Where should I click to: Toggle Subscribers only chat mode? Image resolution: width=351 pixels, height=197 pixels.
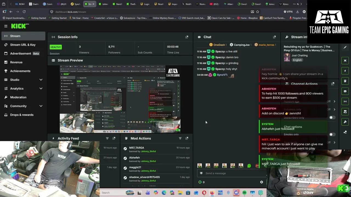(x=332, y=118)
